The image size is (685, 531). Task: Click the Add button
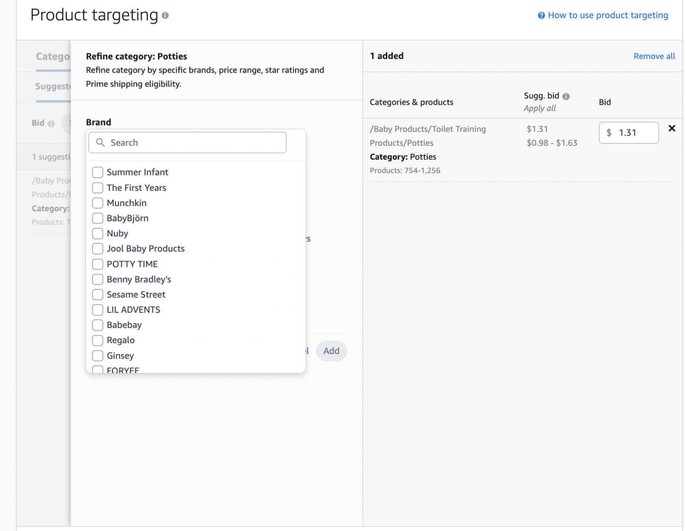click(x=331, y=351)
